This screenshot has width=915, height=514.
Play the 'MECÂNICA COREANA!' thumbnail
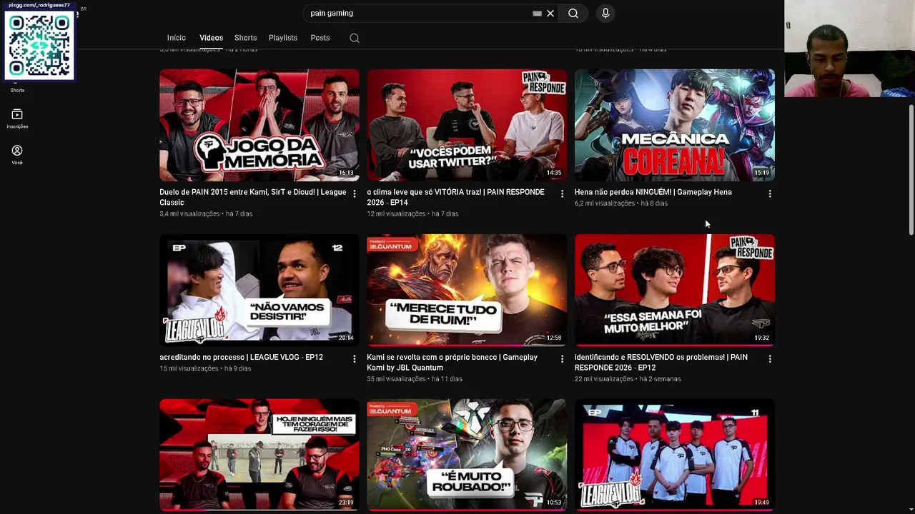tap(675, 125)
